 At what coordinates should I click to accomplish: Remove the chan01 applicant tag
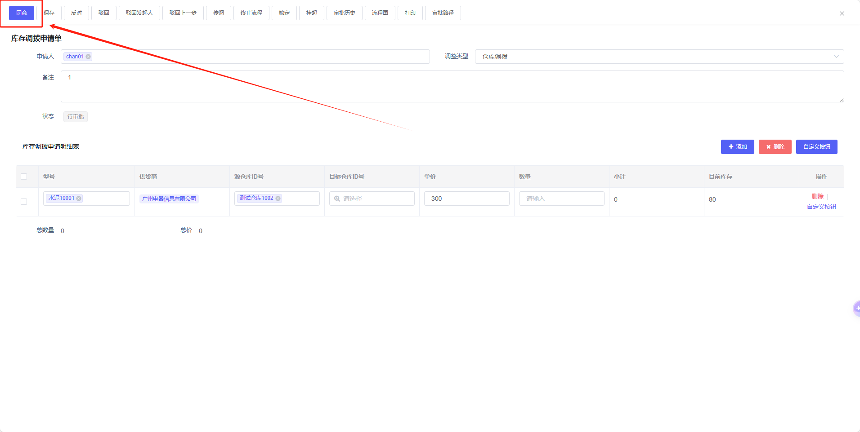pyautogui.click(x=88, y=57)
